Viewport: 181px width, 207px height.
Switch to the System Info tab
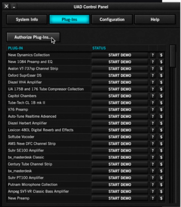27,20
